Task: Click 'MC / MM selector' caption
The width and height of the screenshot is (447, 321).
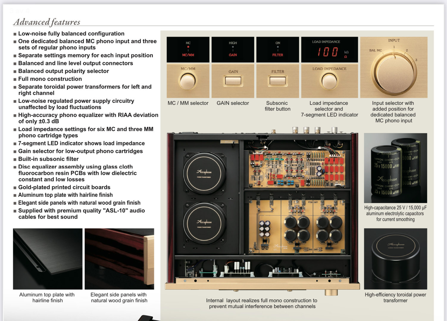Action: [x=188, y=103]
